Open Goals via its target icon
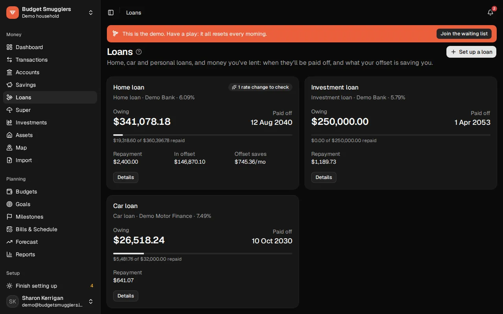Screen dimensions: 503x314 click(x=9, y=204)
